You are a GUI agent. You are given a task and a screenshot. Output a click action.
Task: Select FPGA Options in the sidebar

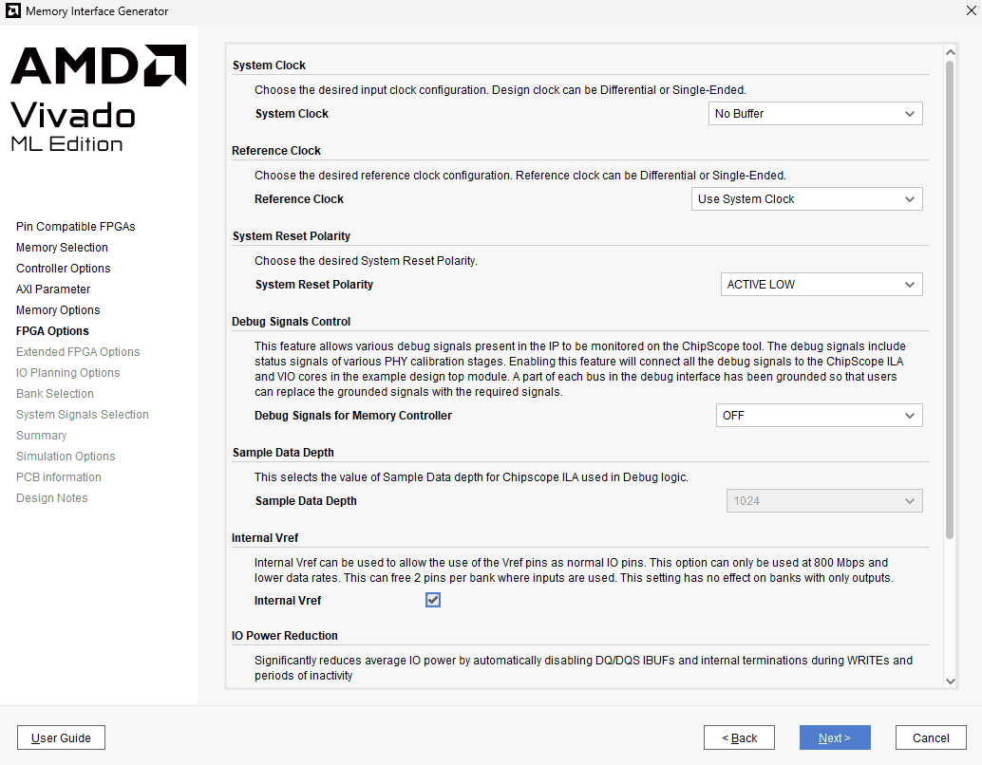pos(52,331)
